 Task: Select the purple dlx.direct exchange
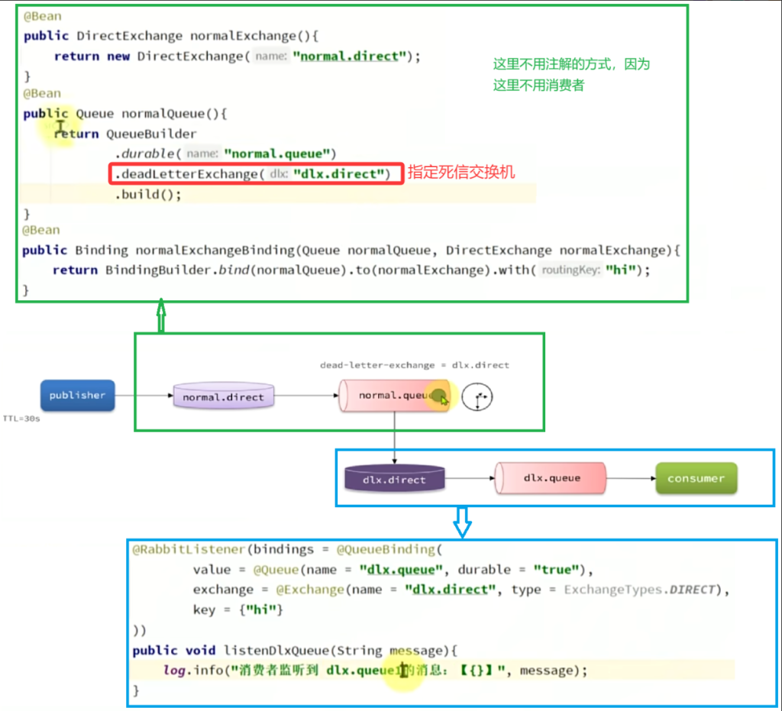394,479
